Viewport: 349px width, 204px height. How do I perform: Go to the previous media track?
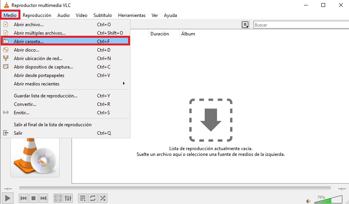23,198
